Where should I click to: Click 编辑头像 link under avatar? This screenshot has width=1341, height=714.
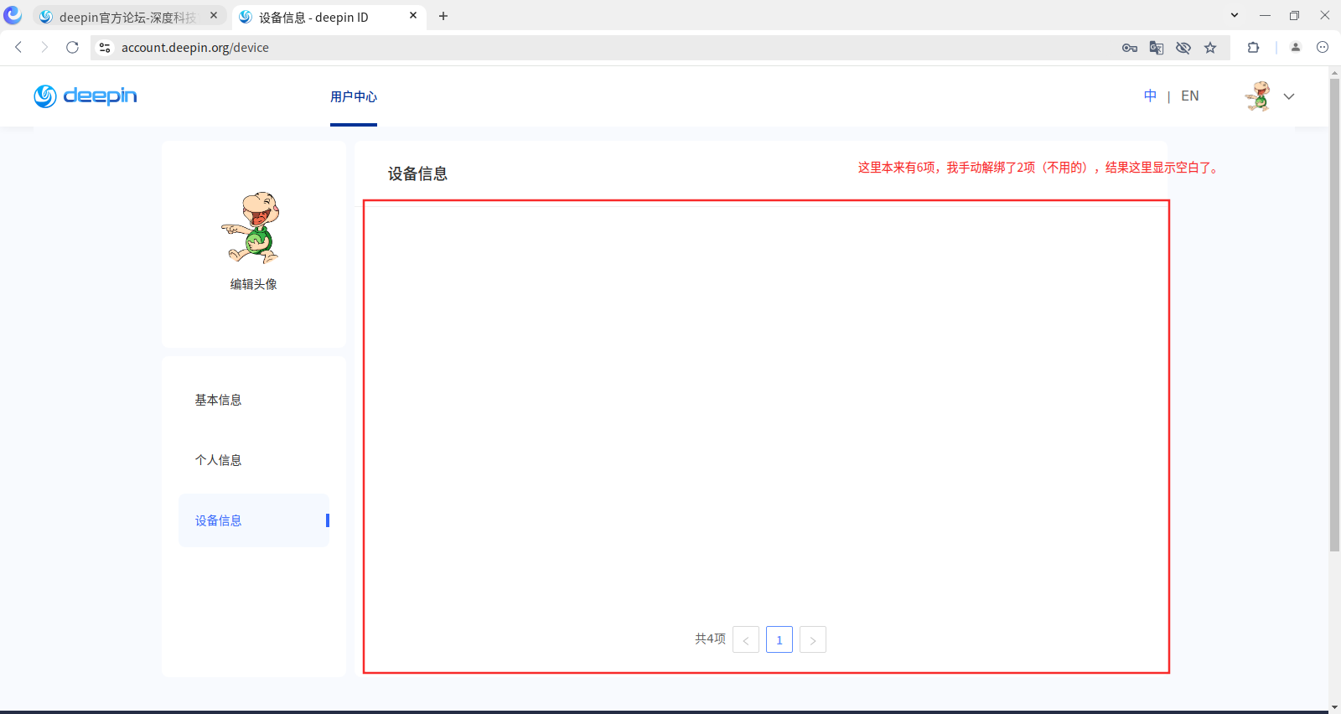click(x=254, y=284)
